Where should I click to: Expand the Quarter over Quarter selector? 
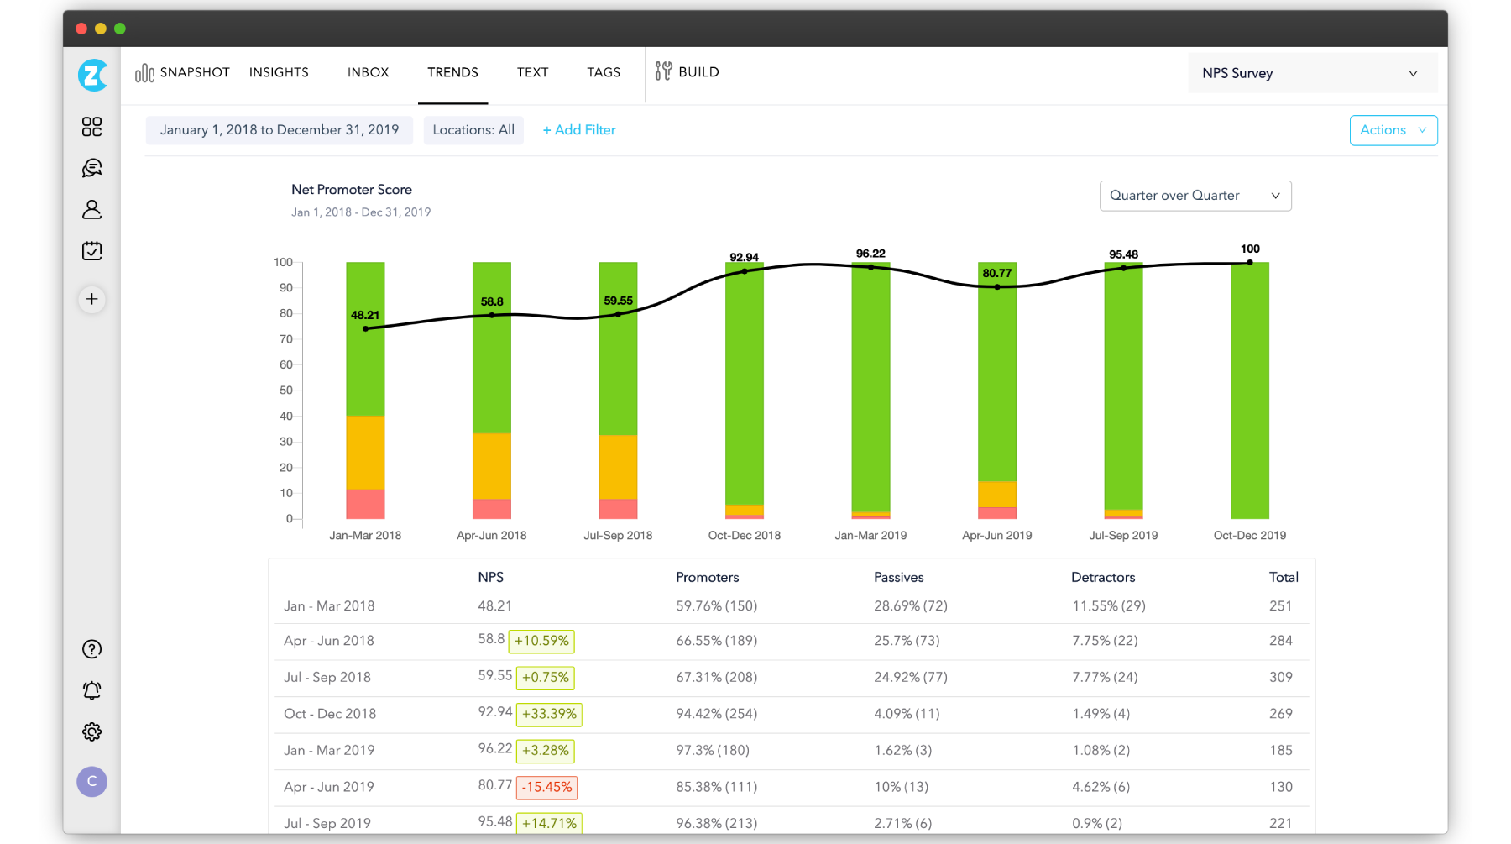1195,196
